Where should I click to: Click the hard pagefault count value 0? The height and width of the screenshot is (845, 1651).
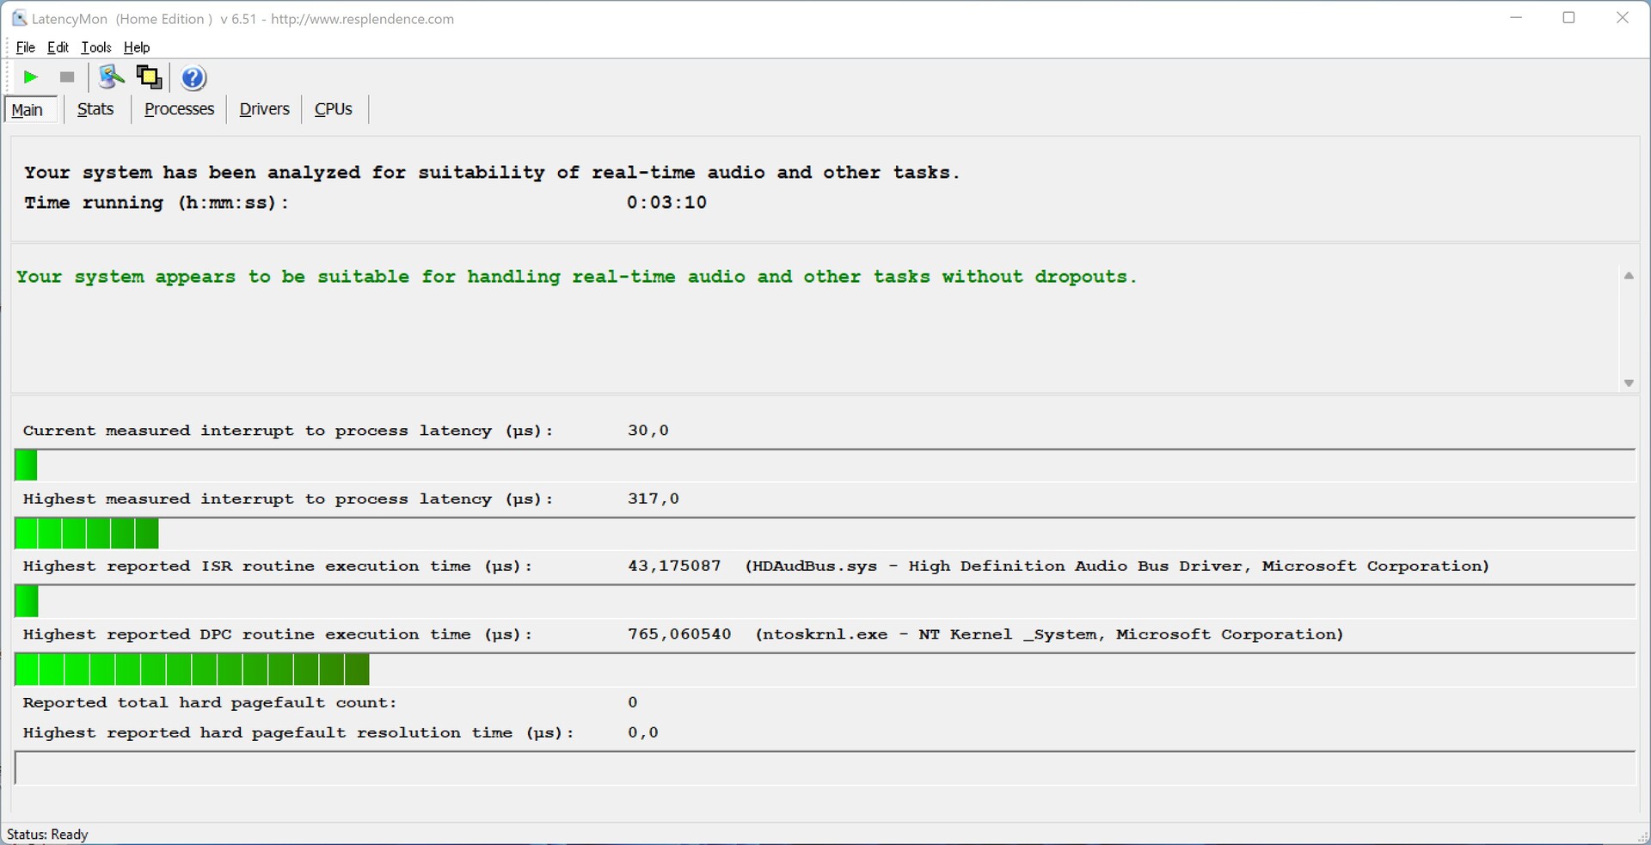click(x=633, y=702)
